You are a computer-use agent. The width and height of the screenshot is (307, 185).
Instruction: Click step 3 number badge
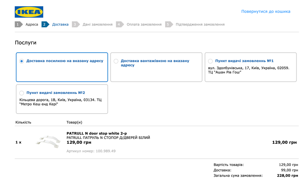[75, 24]
